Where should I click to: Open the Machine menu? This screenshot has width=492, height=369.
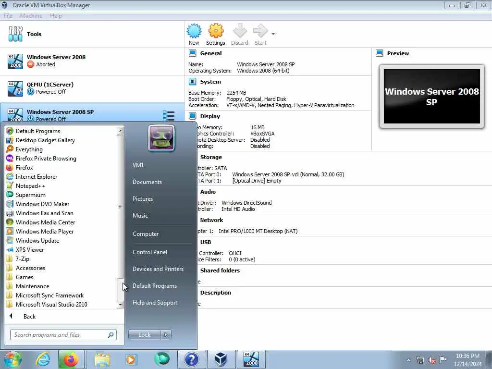click(31, 16)
